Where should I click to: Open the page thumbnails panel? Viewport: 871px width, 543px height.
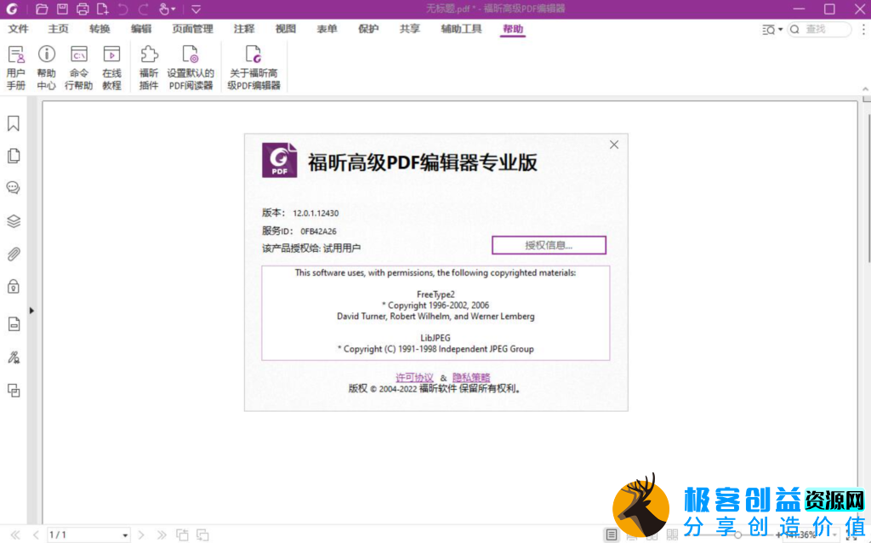[x=13, y=154]
